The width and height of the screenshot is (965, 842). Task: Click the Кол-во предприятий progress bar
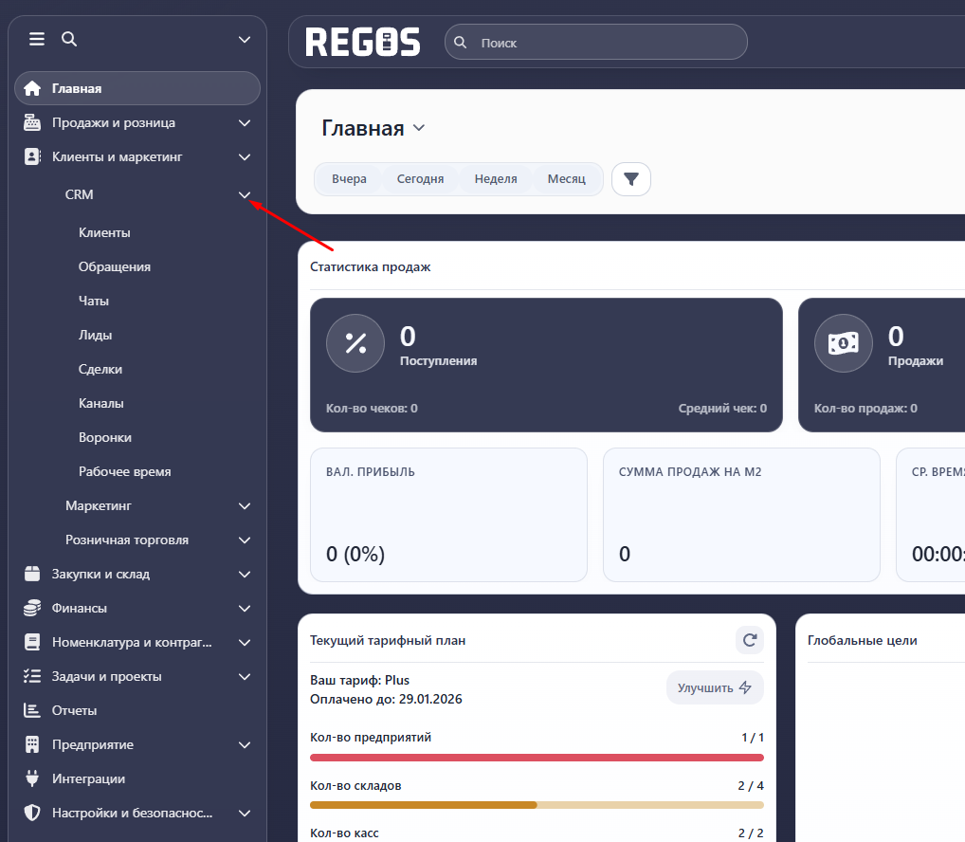[x=537, y=758]
